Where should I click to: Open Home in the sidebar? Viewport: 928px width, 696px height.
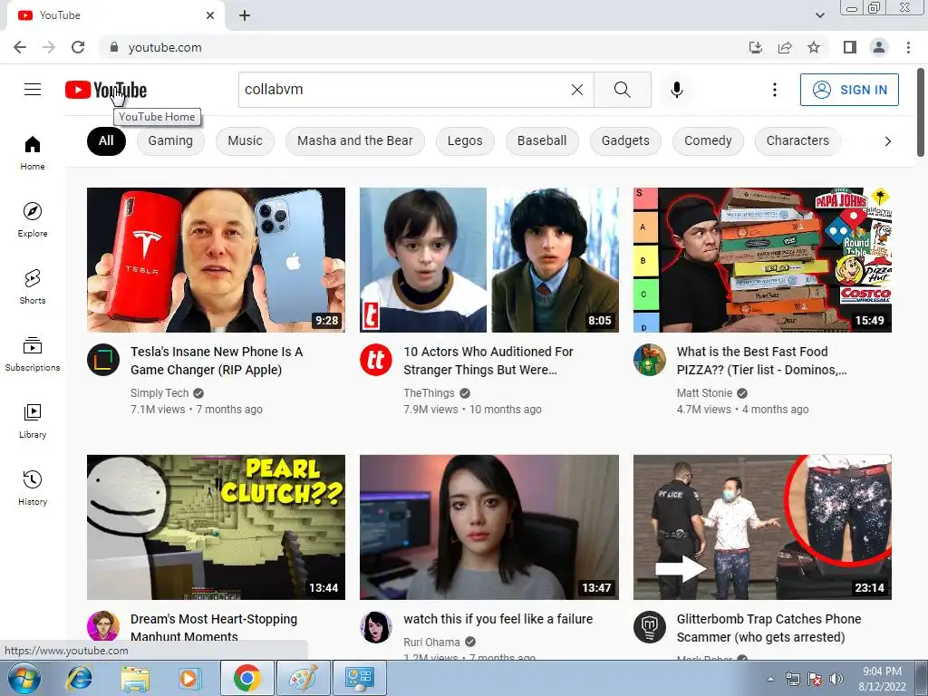(x=33, y=152)
